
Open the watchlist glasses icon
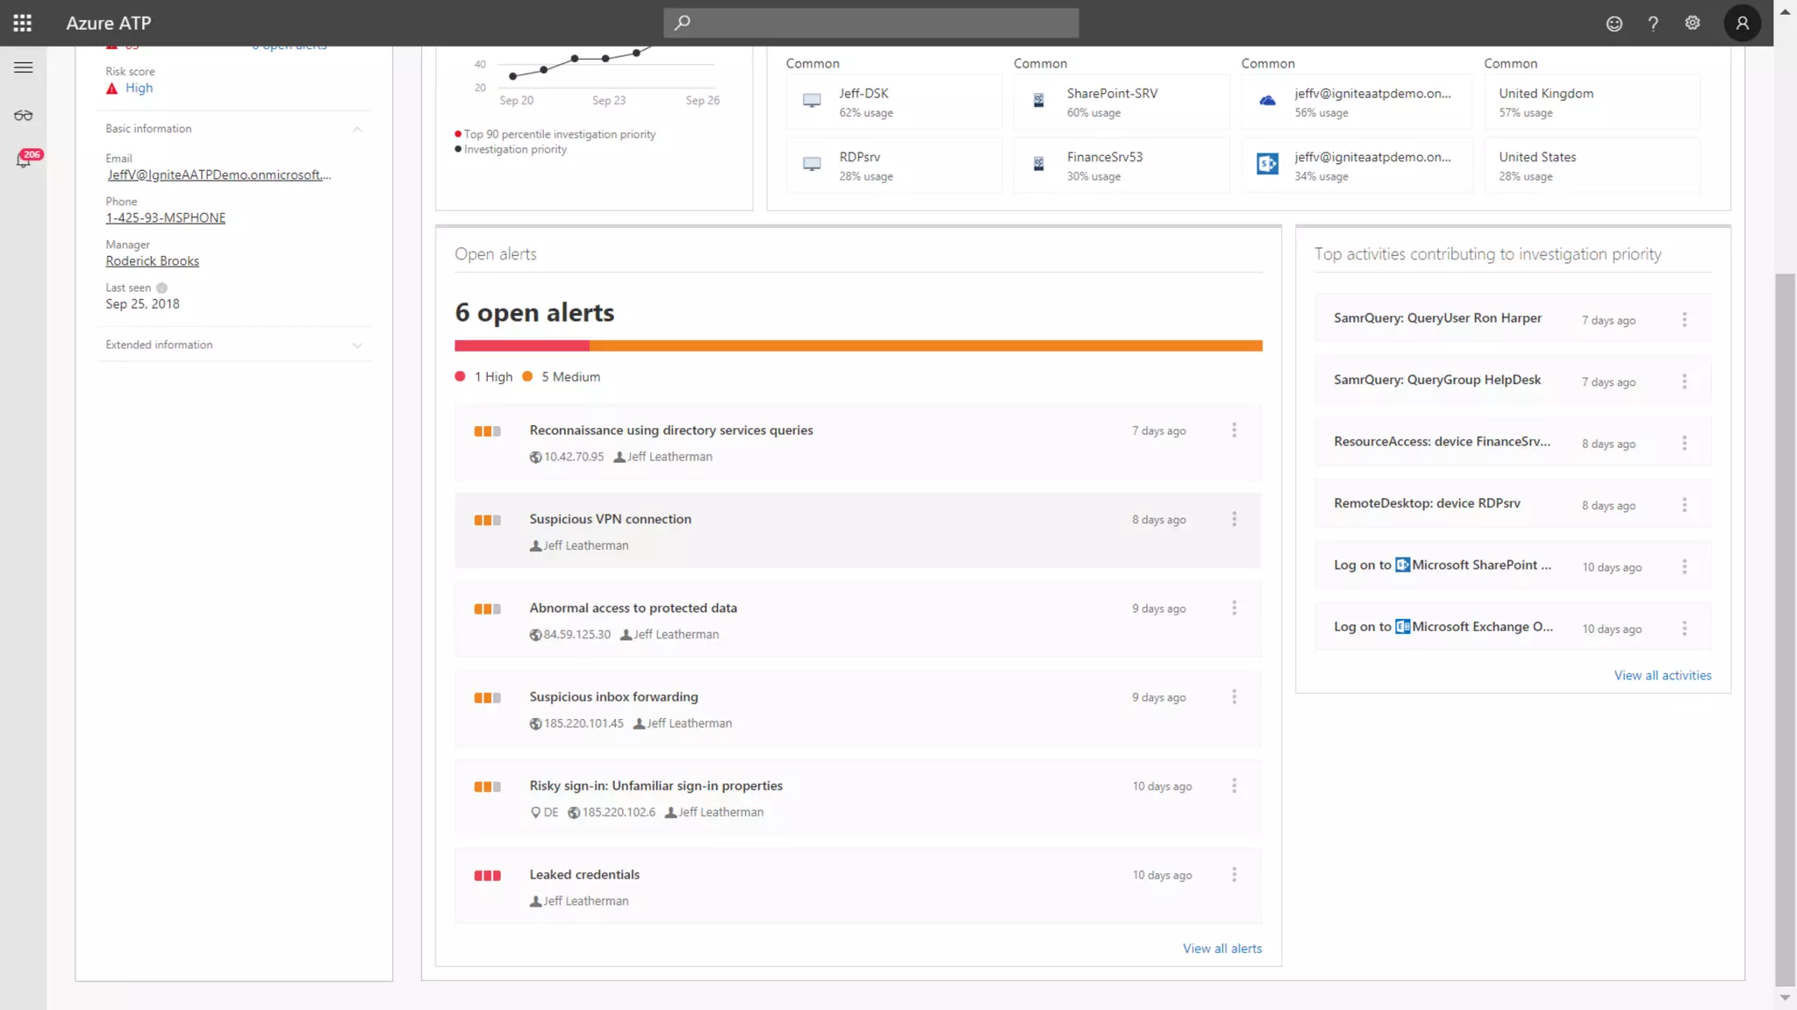(x=24, y=116)
